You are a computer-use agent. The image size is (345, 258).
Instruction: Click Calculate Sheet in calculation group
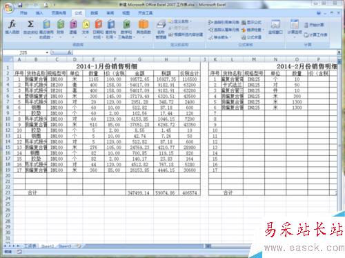point(315,35)
